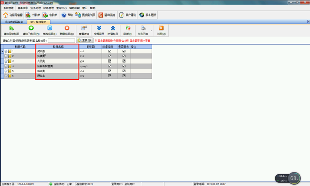310x186 pixels.
Task: Expand tree node for account code 5
Action: [6, 71]
